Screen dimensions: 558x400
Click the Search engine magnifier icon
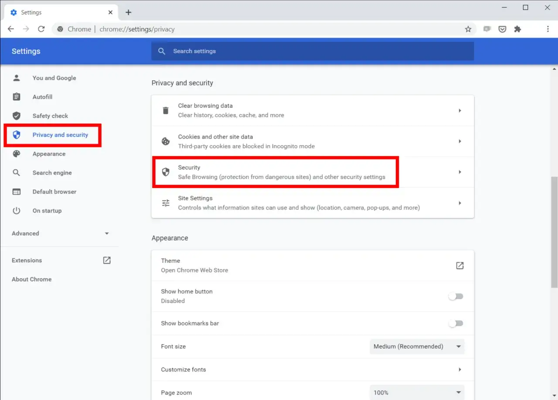click(x=17, y=173)
